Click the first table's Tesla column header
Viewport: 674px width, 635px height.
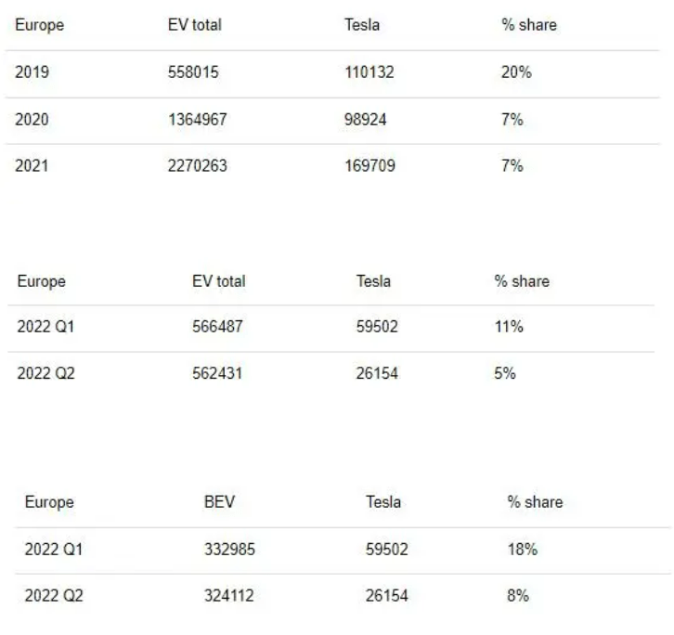tap(362, 24)
